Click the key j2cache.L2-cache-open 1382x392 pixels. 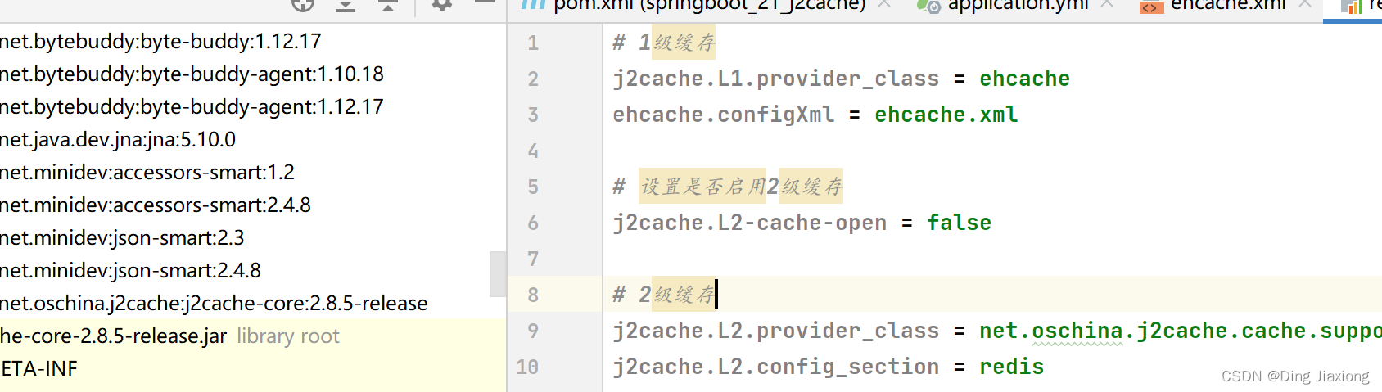tap(749, 223)
